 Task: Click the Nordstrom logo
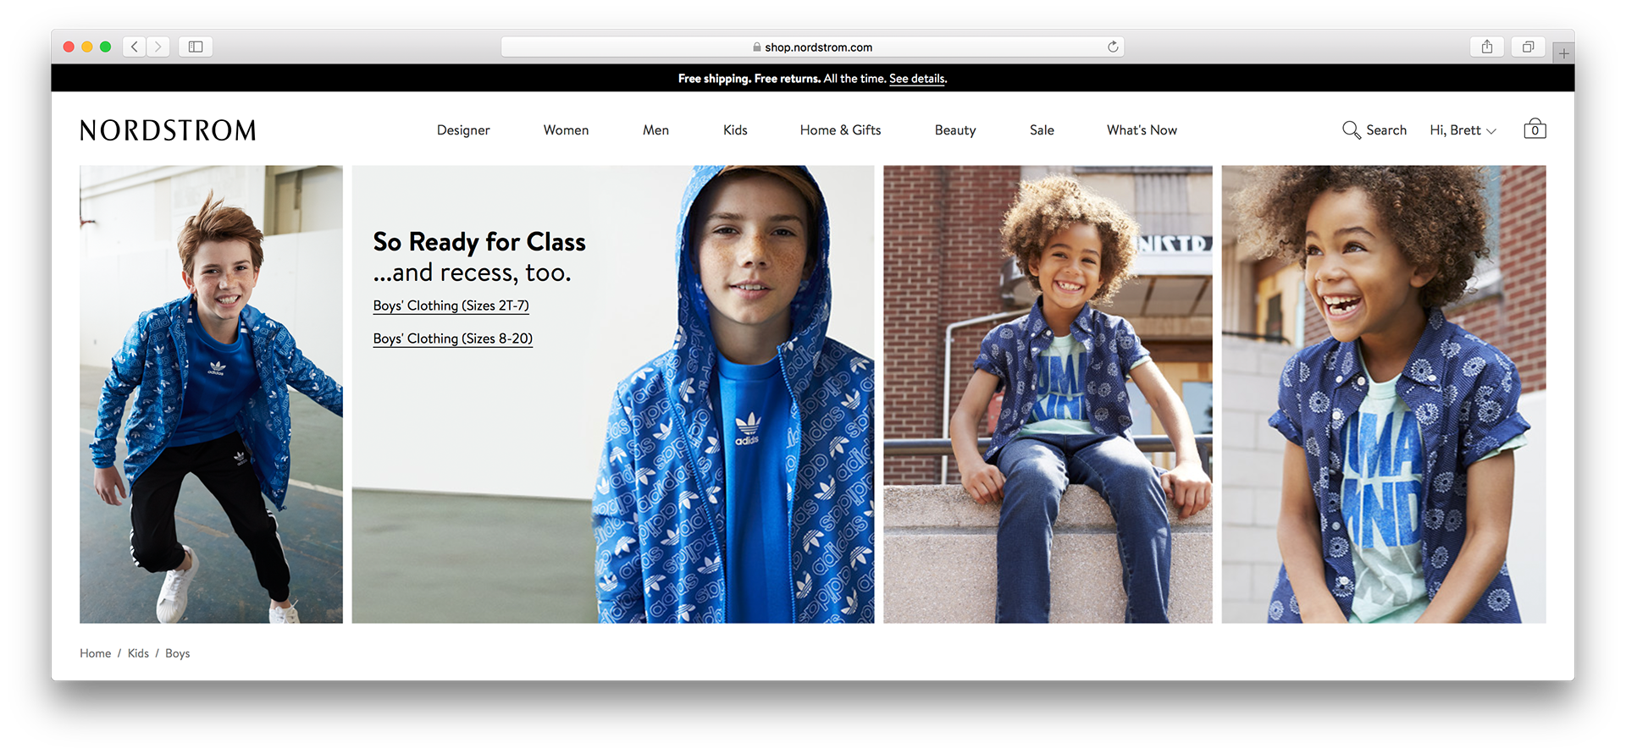[168, 130]
